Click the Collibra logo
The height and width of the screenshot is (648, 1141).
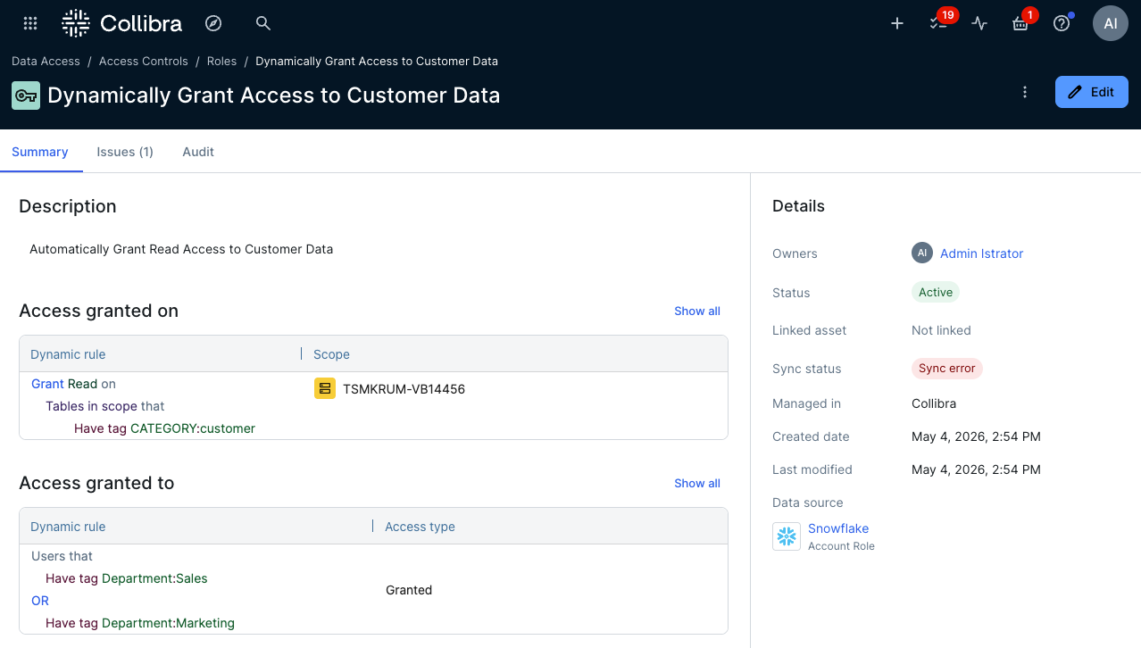121,23
